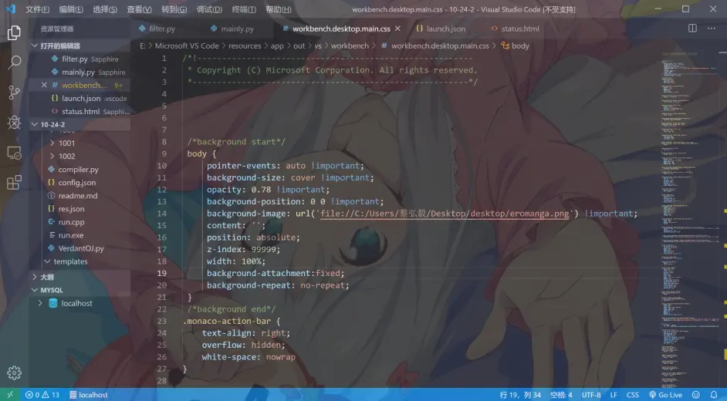The height and width of the screenshot is (401, 727).
Task: Switch to the launch.json tab
Action: tap(441, 29)
